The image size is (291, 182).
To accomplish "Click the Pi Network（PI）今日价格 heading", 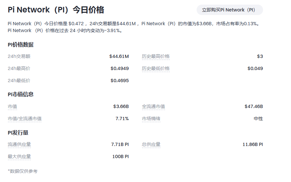I will pyautogui.click(x=56, y=10).
